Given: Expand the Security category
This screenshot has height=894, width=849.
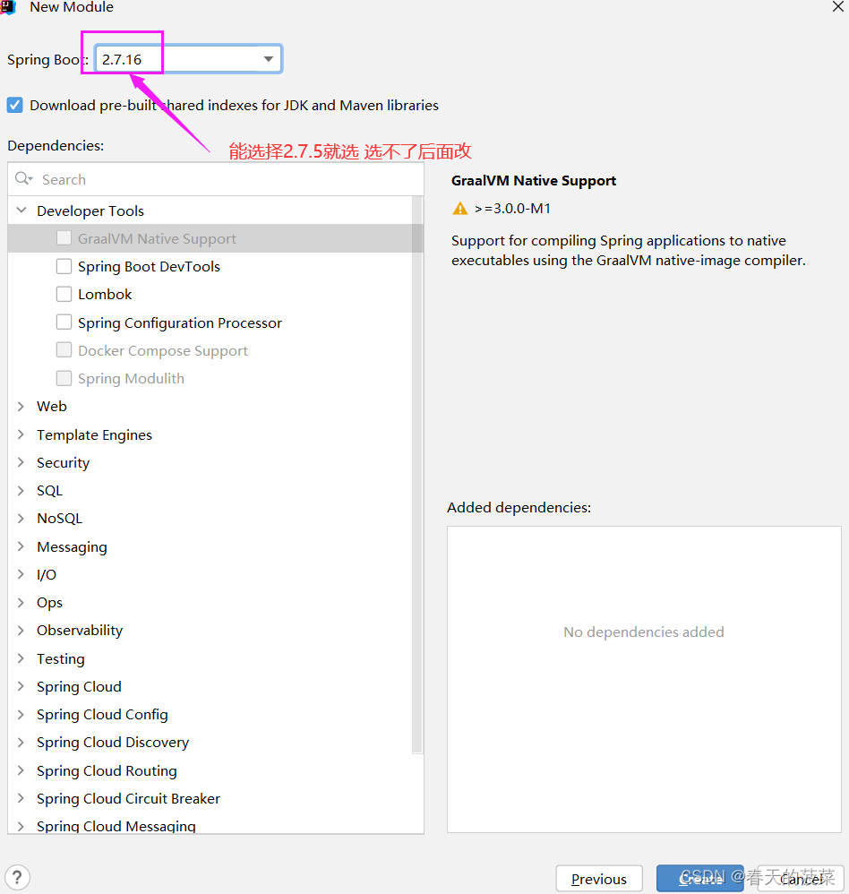Looking at the screenshot, I should click(x=21, y=462).
